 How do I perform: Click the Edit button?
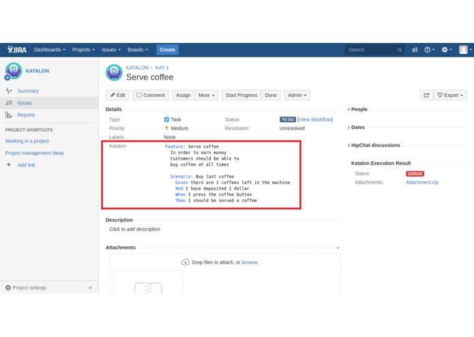click(117, 96)
